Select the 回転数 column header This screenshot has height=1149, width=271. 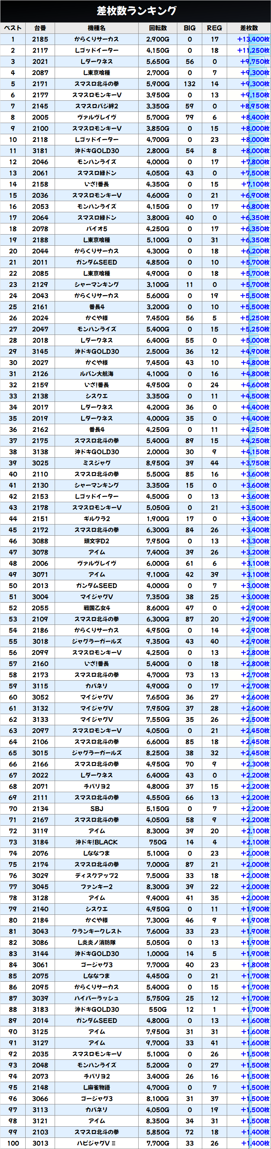tap(158, 28)
